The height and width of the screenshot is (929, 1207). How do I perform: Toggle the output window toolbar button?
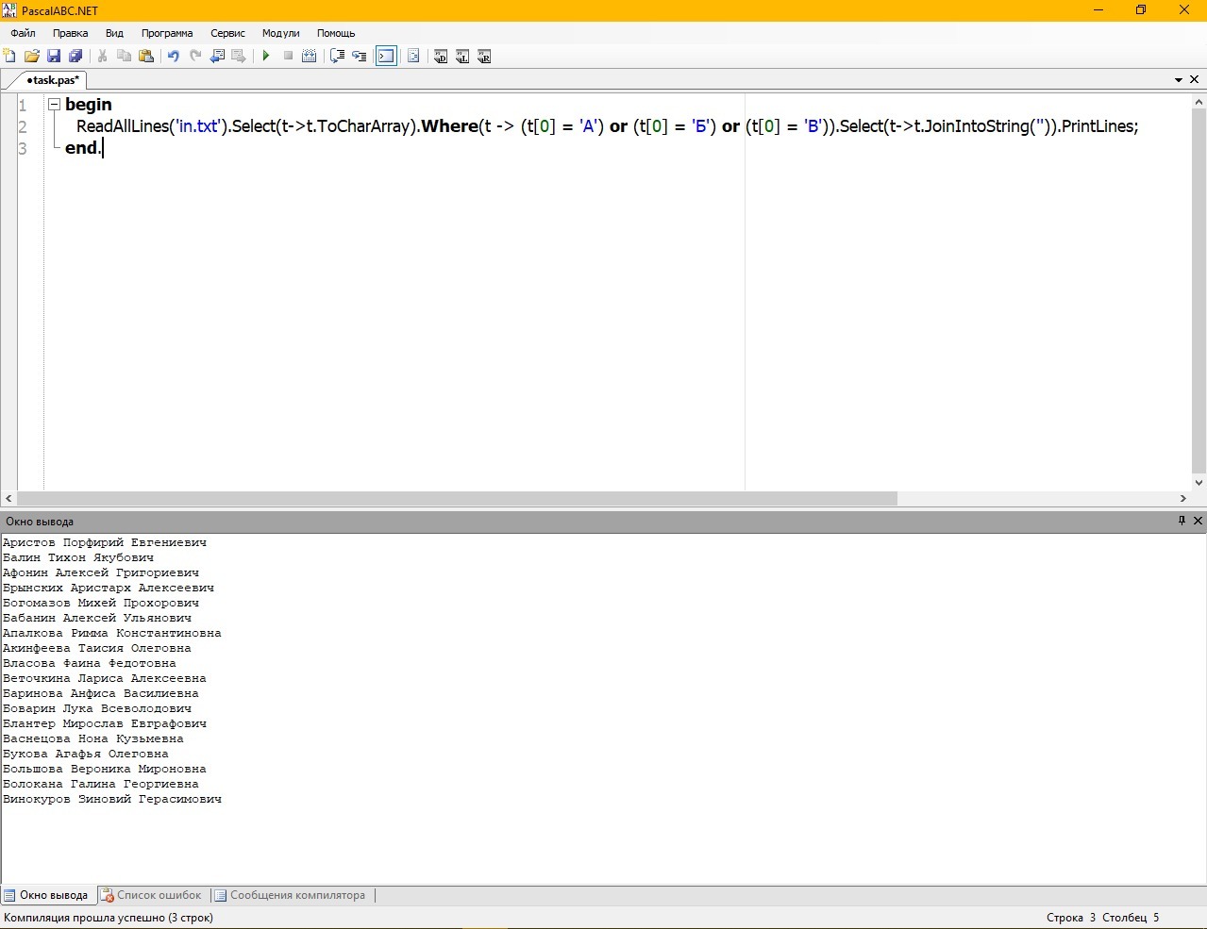pos(386,57)
